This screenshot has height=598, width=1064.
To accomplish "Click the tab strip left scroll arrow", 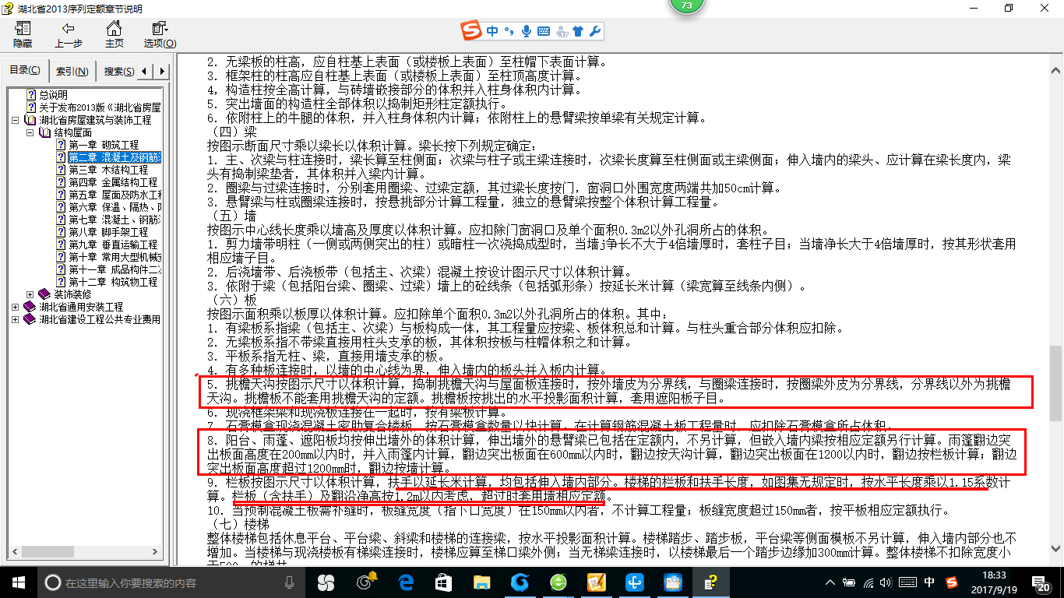I will 146,72.
